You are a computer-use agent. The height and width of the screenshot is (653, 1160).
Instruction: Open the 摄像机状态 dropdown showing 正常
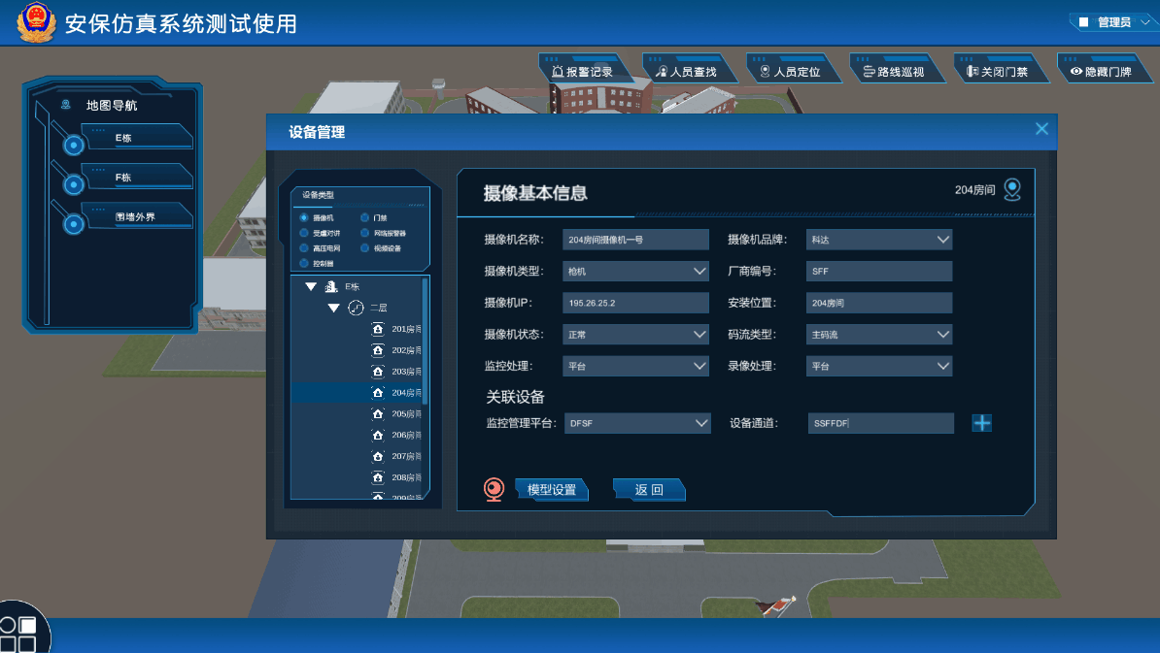pos(635,335)
